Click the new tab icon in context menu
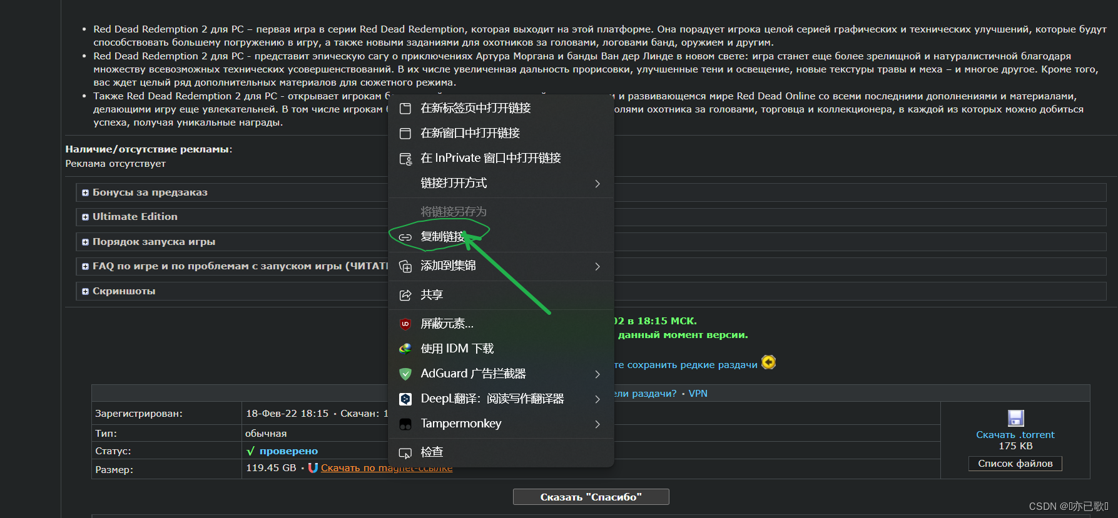Image resolution: width=1118 pixels, height=518 pixels. pyautogui.click(x=405, y=108)
